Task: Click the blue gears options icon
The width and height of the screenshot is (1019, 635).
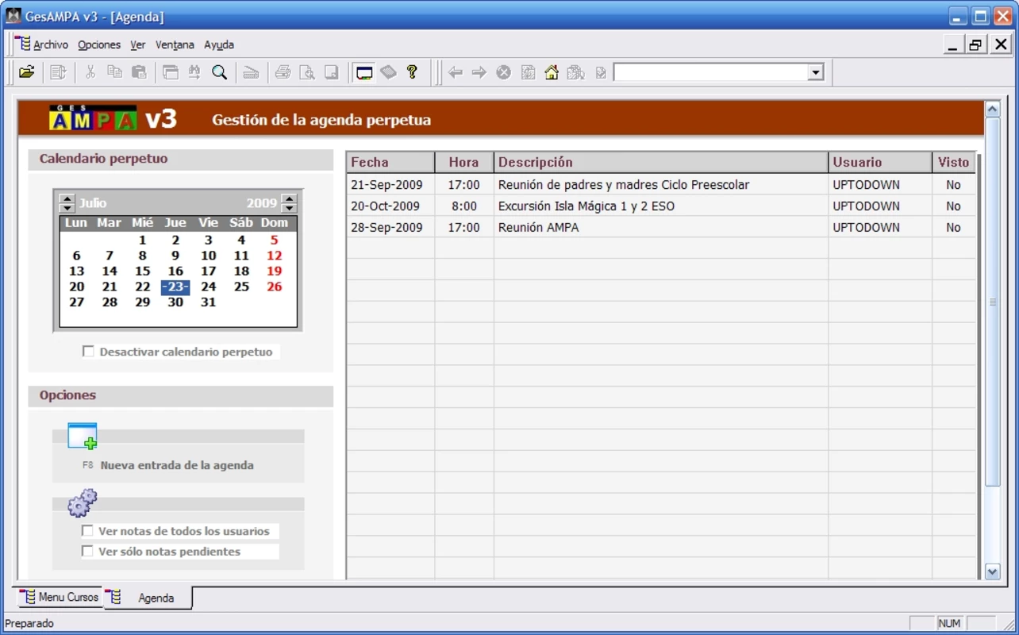Action: coord(83,502)
